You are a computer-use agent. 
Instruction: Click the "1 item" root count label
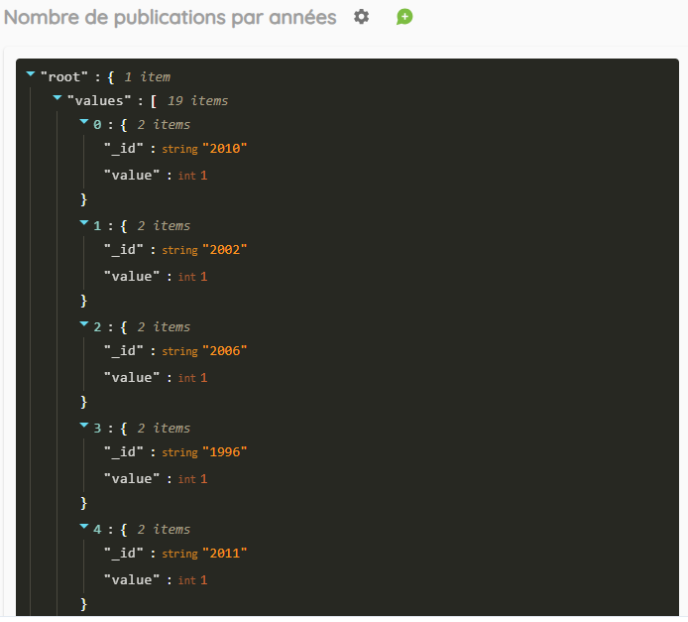point(148,77)
